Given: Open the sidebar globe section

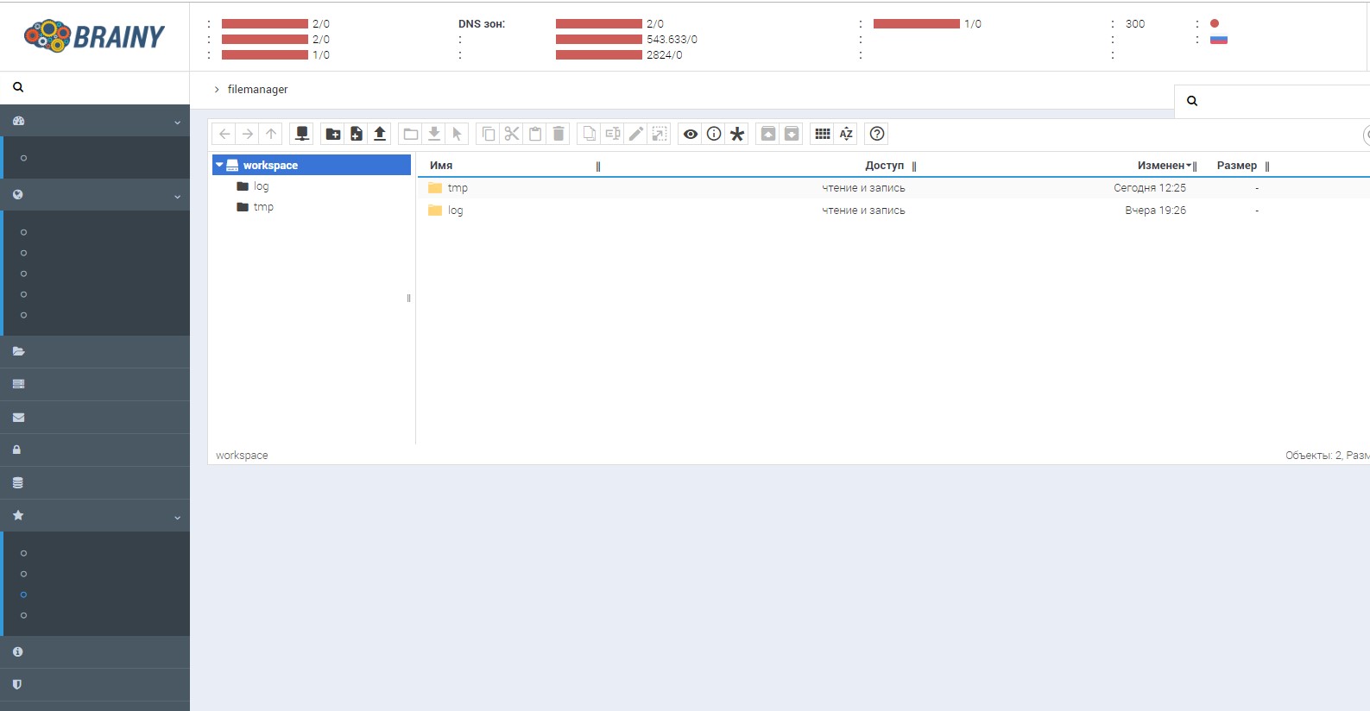Looking at the screenshot, I should point(18,195).
